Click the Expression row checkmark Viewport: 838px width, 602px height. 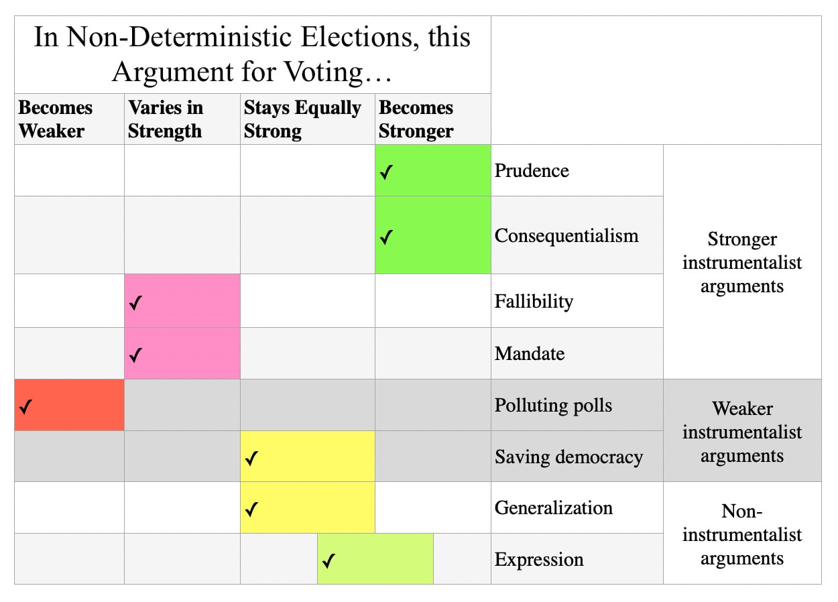328,560
